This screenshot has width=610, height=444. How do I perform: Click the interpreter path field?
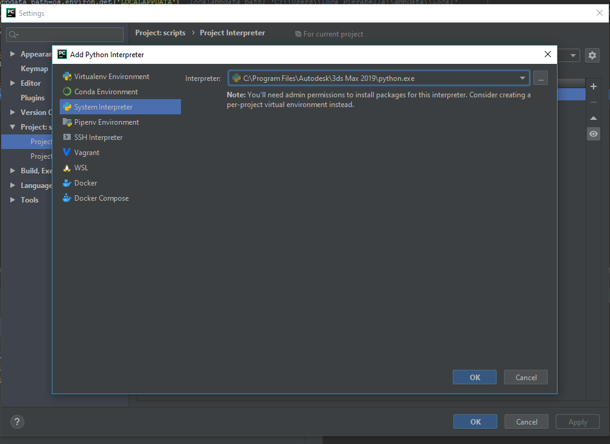pyautogui.click(x=378, y=78)
